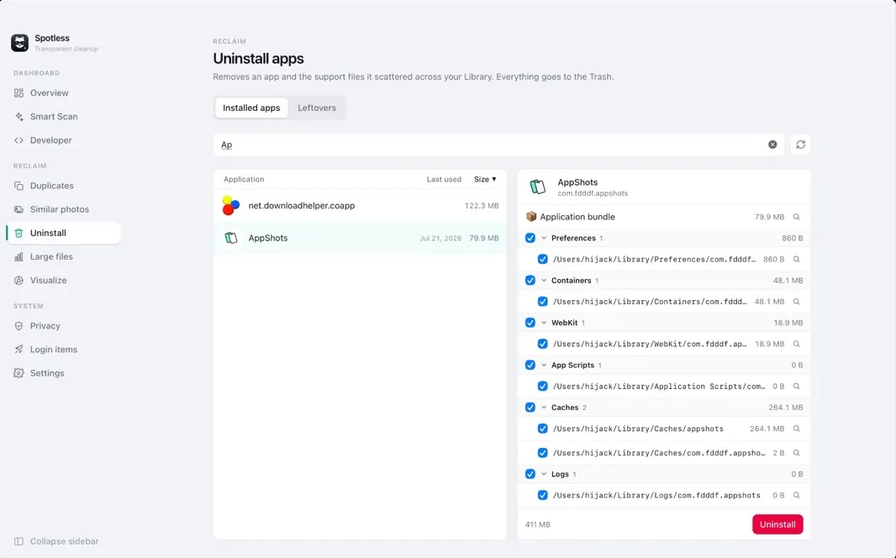
Task: Click the 264.1 MB Caches group size
Action: [786, 408]
